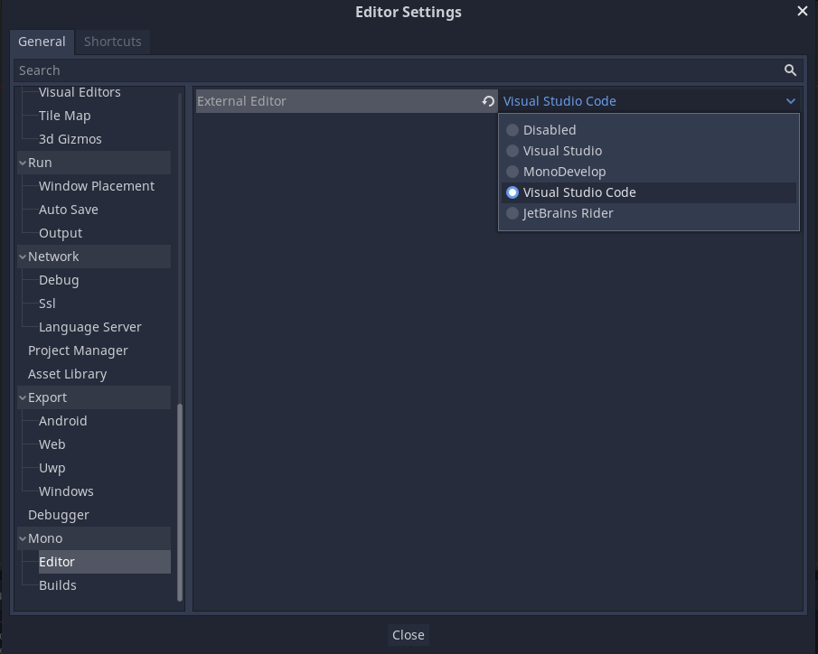The height and width of the screenshot is (654, 818).
Task: Reset External Editor to default value
Action: 488,101
